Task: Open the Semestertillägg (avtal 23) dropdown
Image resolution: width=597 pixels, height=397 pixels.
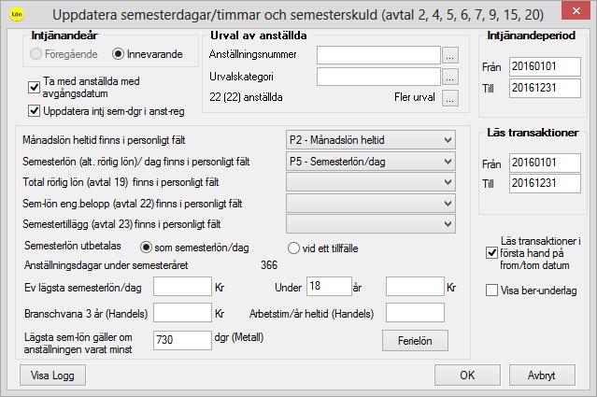Action: (371, 224)
